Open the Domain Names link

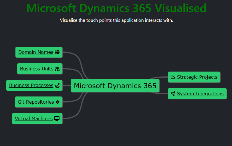click(x=36, y=52)
